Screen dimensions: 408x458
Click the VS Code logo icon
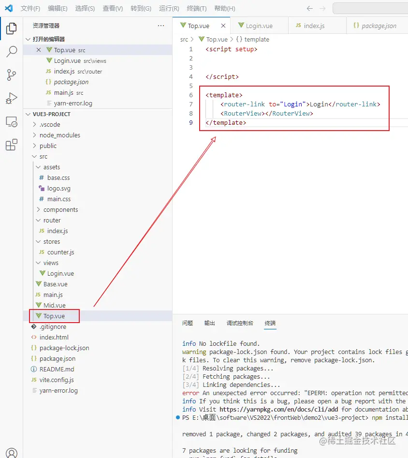click(x=9, y=8)
